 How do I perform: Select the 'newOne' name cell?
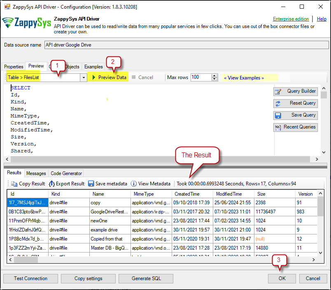coord(110,221)
